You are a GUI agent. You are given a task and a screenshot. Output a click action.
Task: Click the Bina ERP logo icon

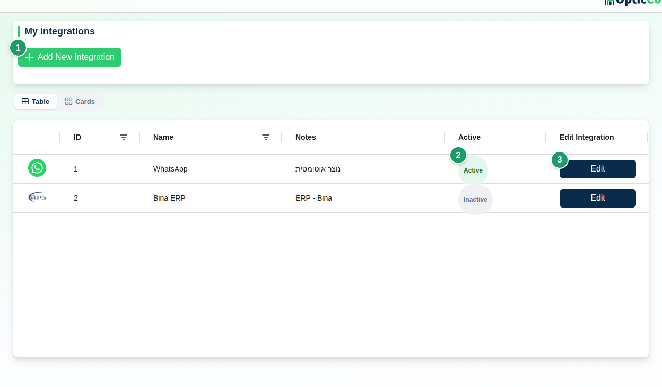37,197
